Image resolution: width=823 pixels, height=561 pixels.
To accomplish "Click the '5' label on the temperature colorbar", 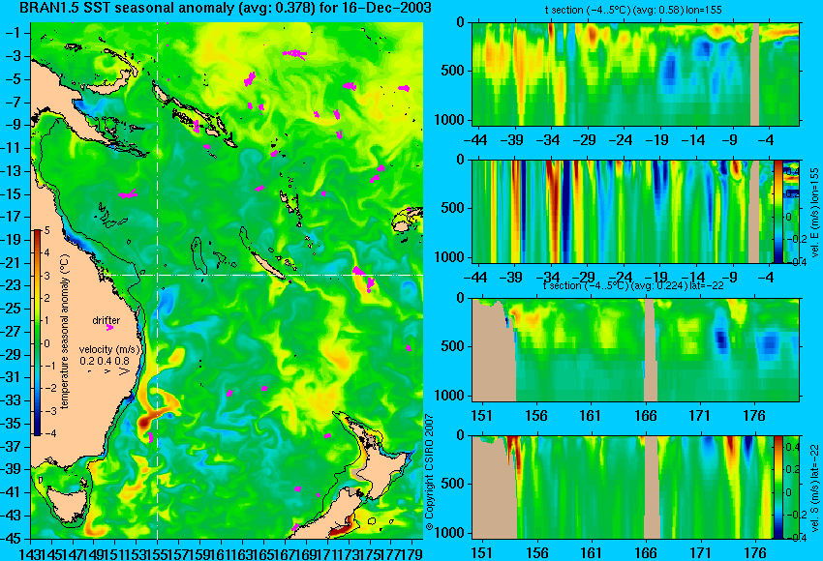I will point(46,230).
